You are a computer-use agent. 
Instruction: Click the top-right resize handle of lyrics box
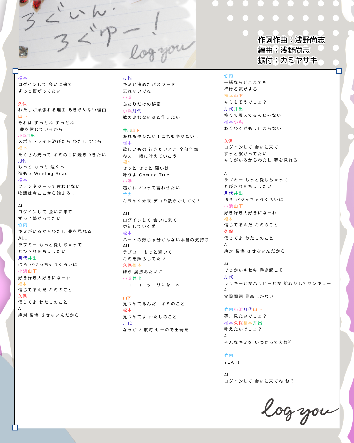coord(339,71)
